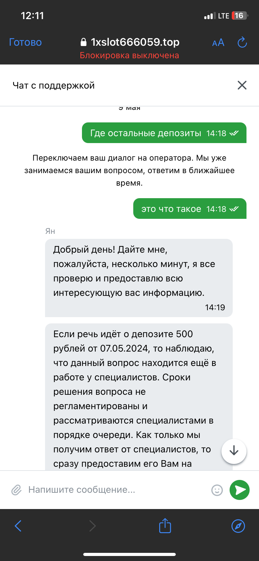Close the support chat panel
This screenshot has height=561, width=259.
[x=242, y=85]
